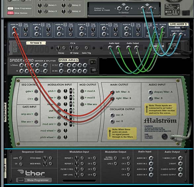Click the Thor CV 4 modulation output jack
The height and width of the screenshot is (187, 194).
[128, 175]
